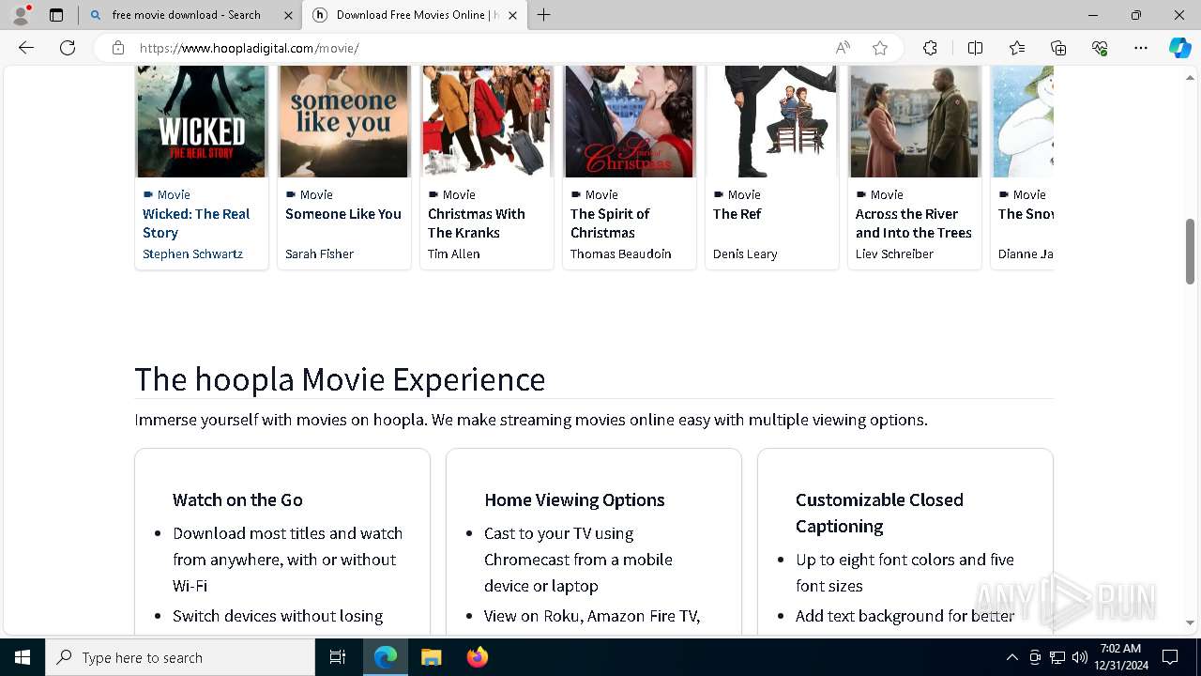Open Wicked: The Real Story title
This screenshot has height=676, width=1201.
196,223
